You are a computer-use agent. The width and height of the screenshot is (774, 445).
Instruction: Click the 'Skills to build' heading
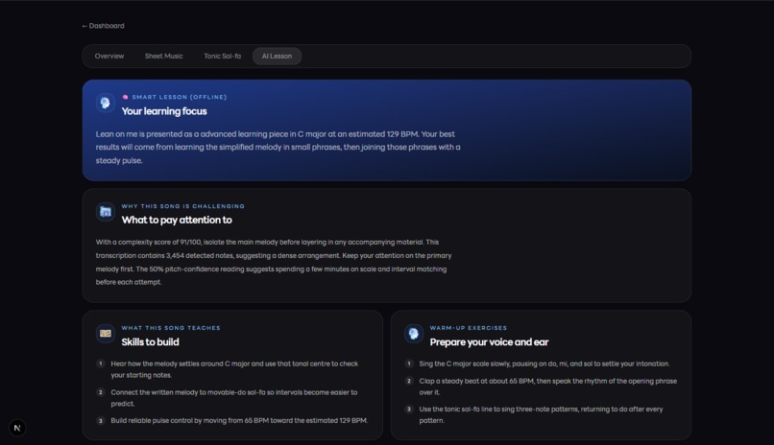click(150, 342)
